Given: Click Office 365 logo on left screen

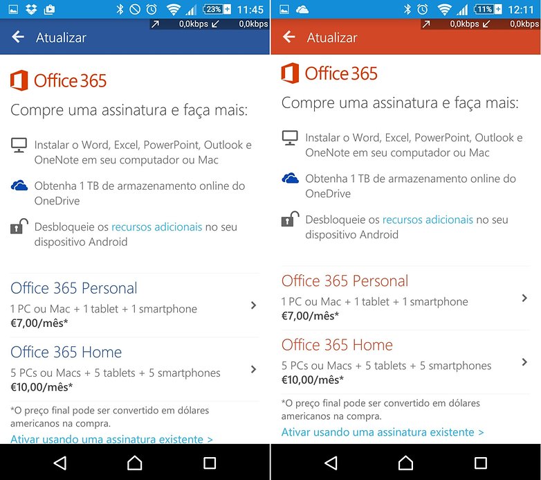Looking at the screenshot, I should click(58, 80).
